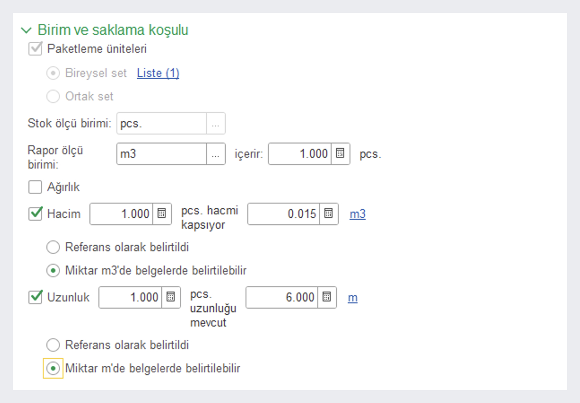Open calculator for the içerir quantity field
This screenshot has width=580, height=403.
coord(340,154)
